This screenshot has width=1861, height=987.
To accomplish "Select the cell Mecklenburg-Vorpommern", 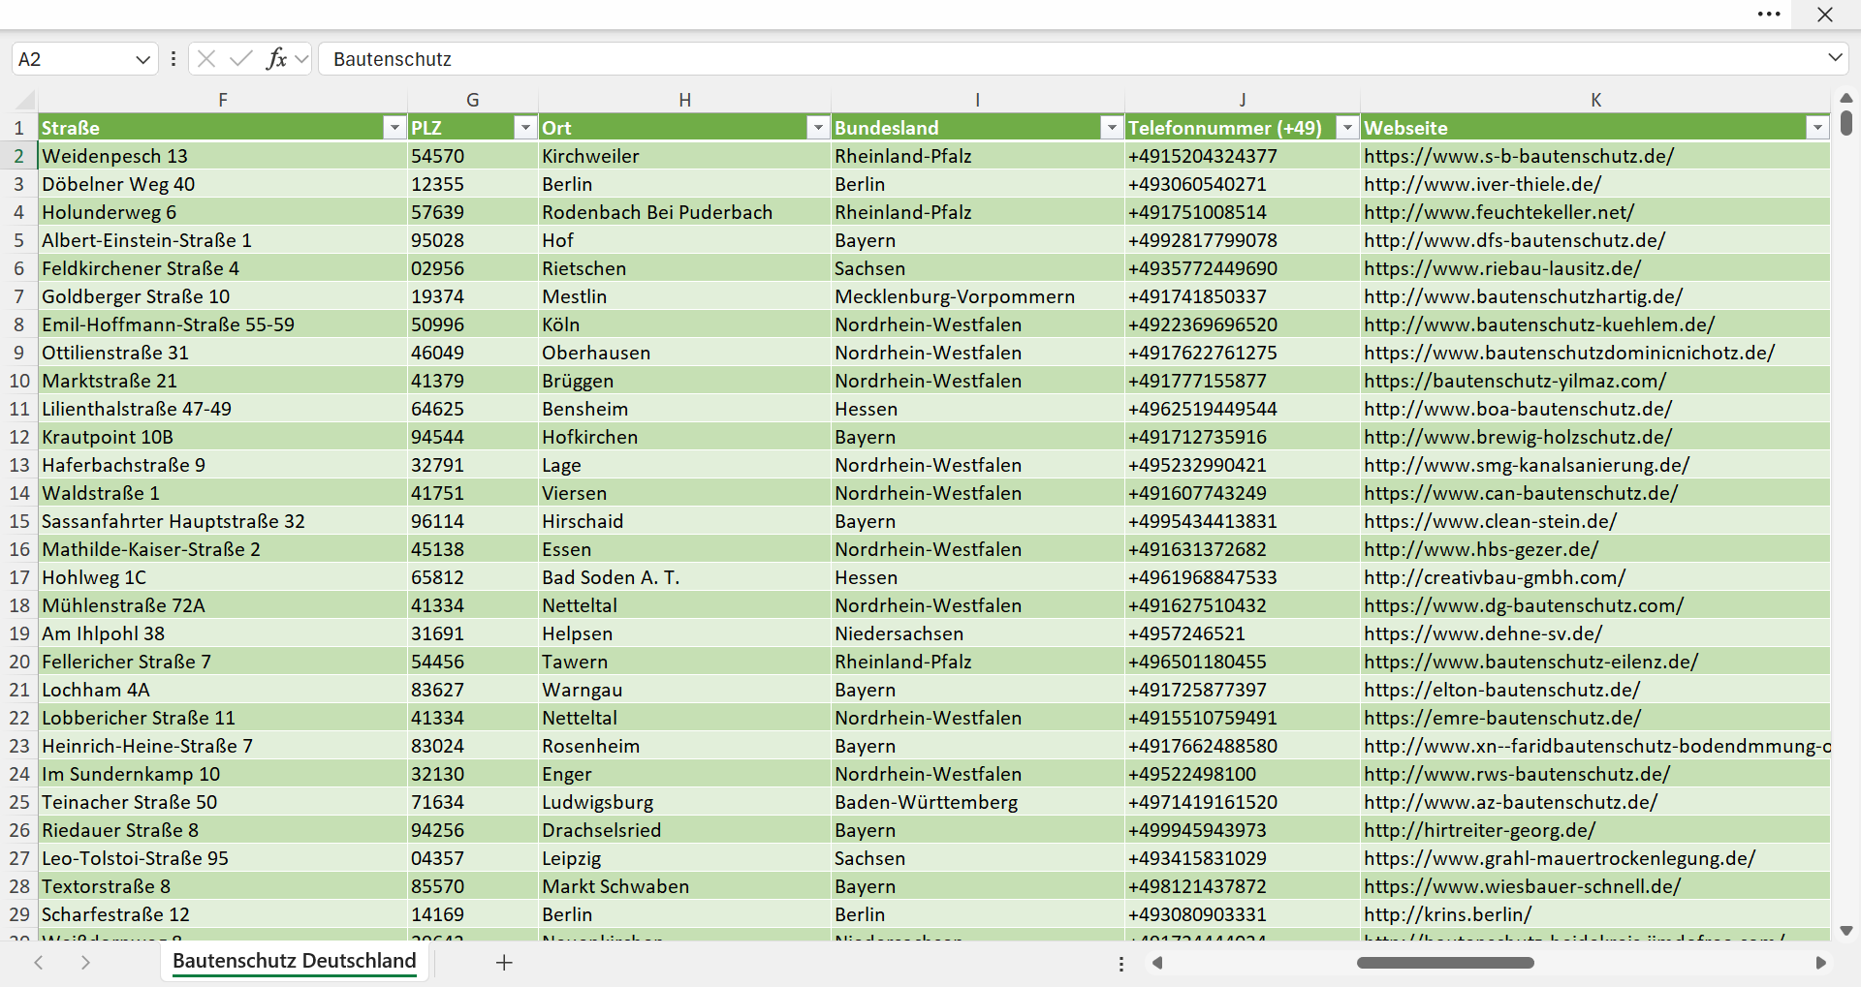I will point(978,296).
